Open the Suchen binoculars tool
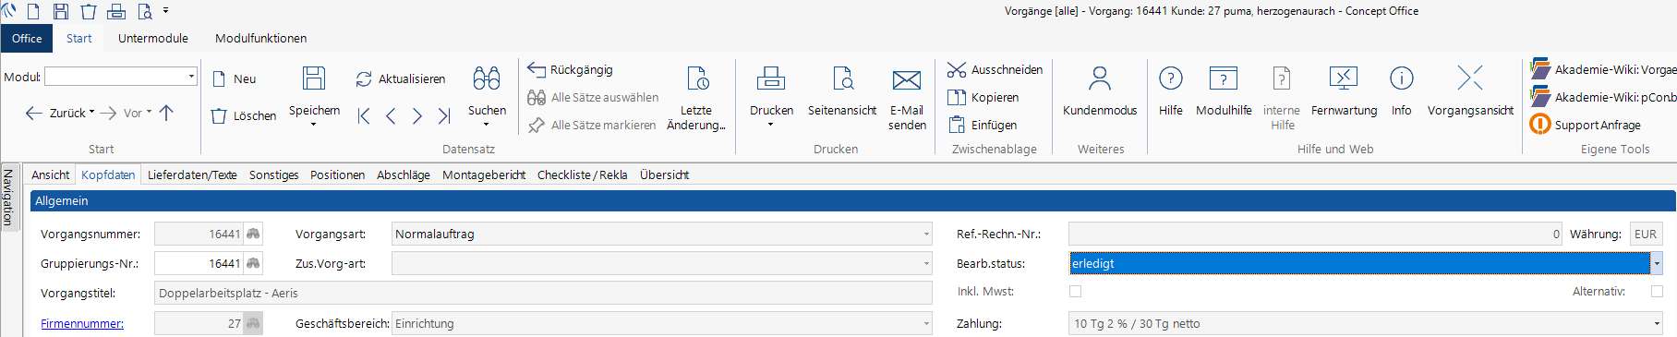Image resolution: width=1677 pixels, height=337 pixels. 487,78
